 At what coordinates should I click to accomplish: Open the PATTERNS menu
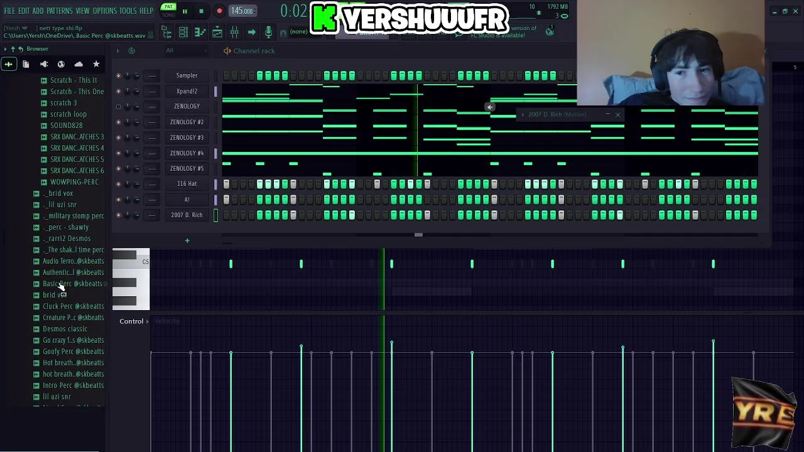click(60, 11)
